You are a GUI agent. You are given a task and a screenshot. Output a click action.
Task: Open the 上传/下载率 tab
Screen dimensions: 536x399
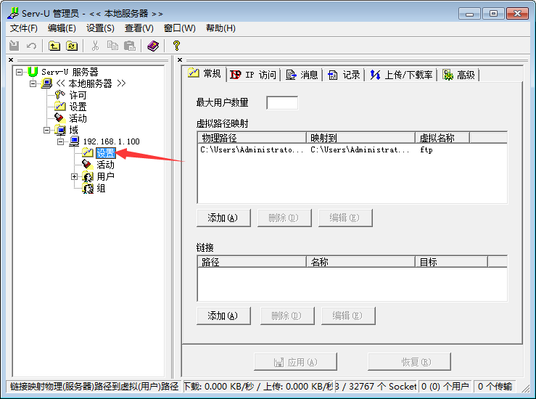click(401, 75)
